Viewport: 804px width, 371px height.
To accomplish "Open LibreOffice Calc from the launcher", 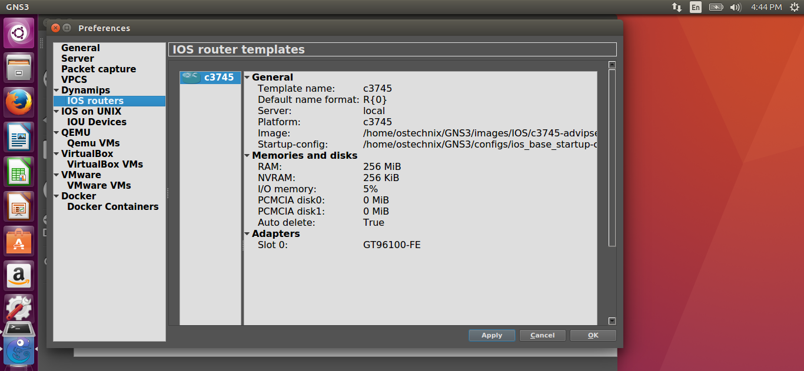I will point(19,172).
